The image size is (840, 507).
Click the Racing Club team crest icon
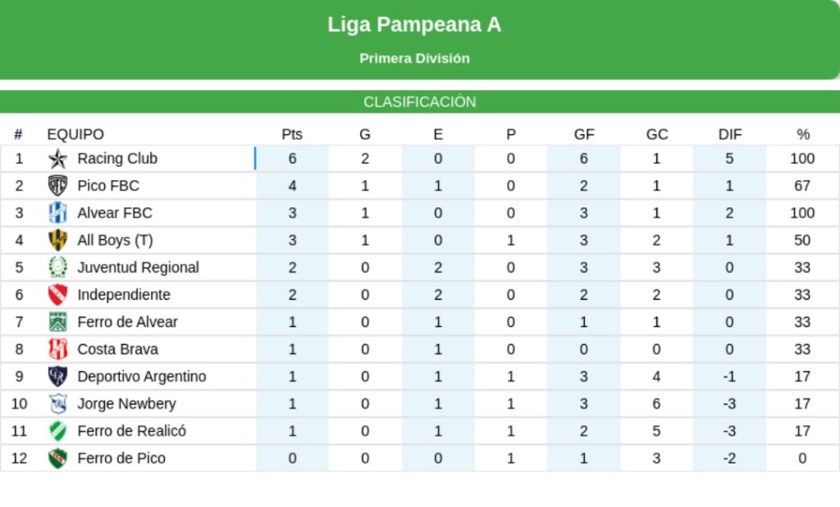coord(57,159)
